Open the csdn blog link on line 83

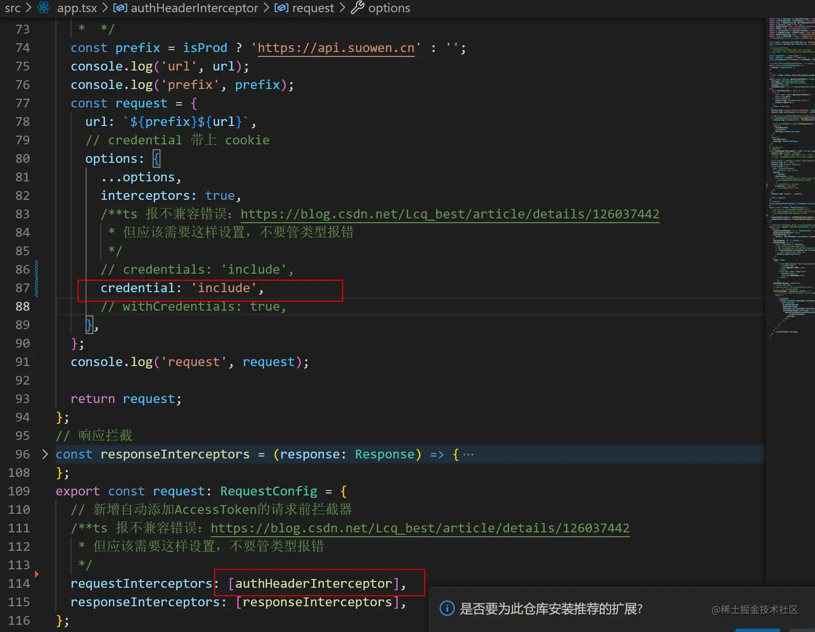coord(450,214)
